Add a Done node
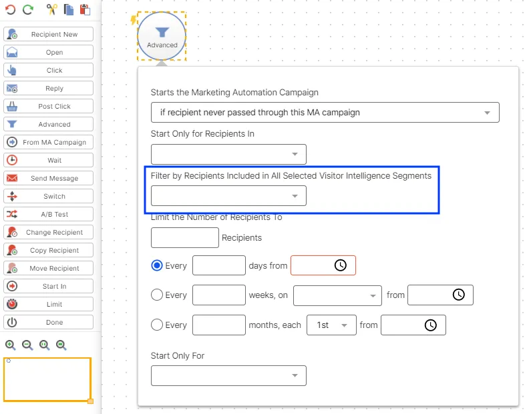Screen dimensions: 531x414 pos(49,322)
